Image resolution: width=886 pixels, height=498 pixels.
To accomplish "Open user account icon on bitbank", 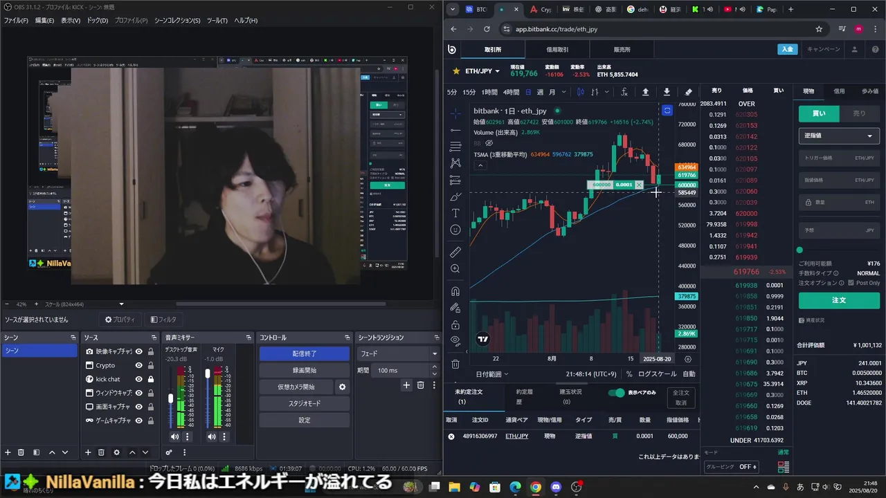I will click(855, 50).
